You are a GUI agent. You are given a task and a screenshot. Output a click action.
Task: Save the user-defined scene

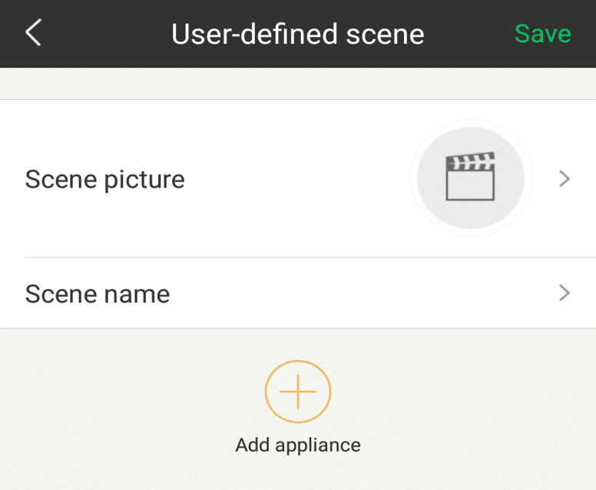(x=542, y=34)
